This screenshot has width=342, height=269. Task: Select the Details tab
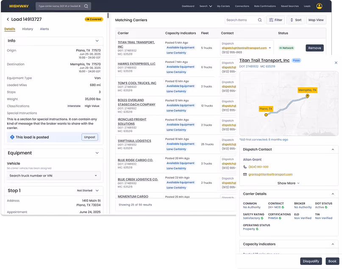(x=10, y=29)
